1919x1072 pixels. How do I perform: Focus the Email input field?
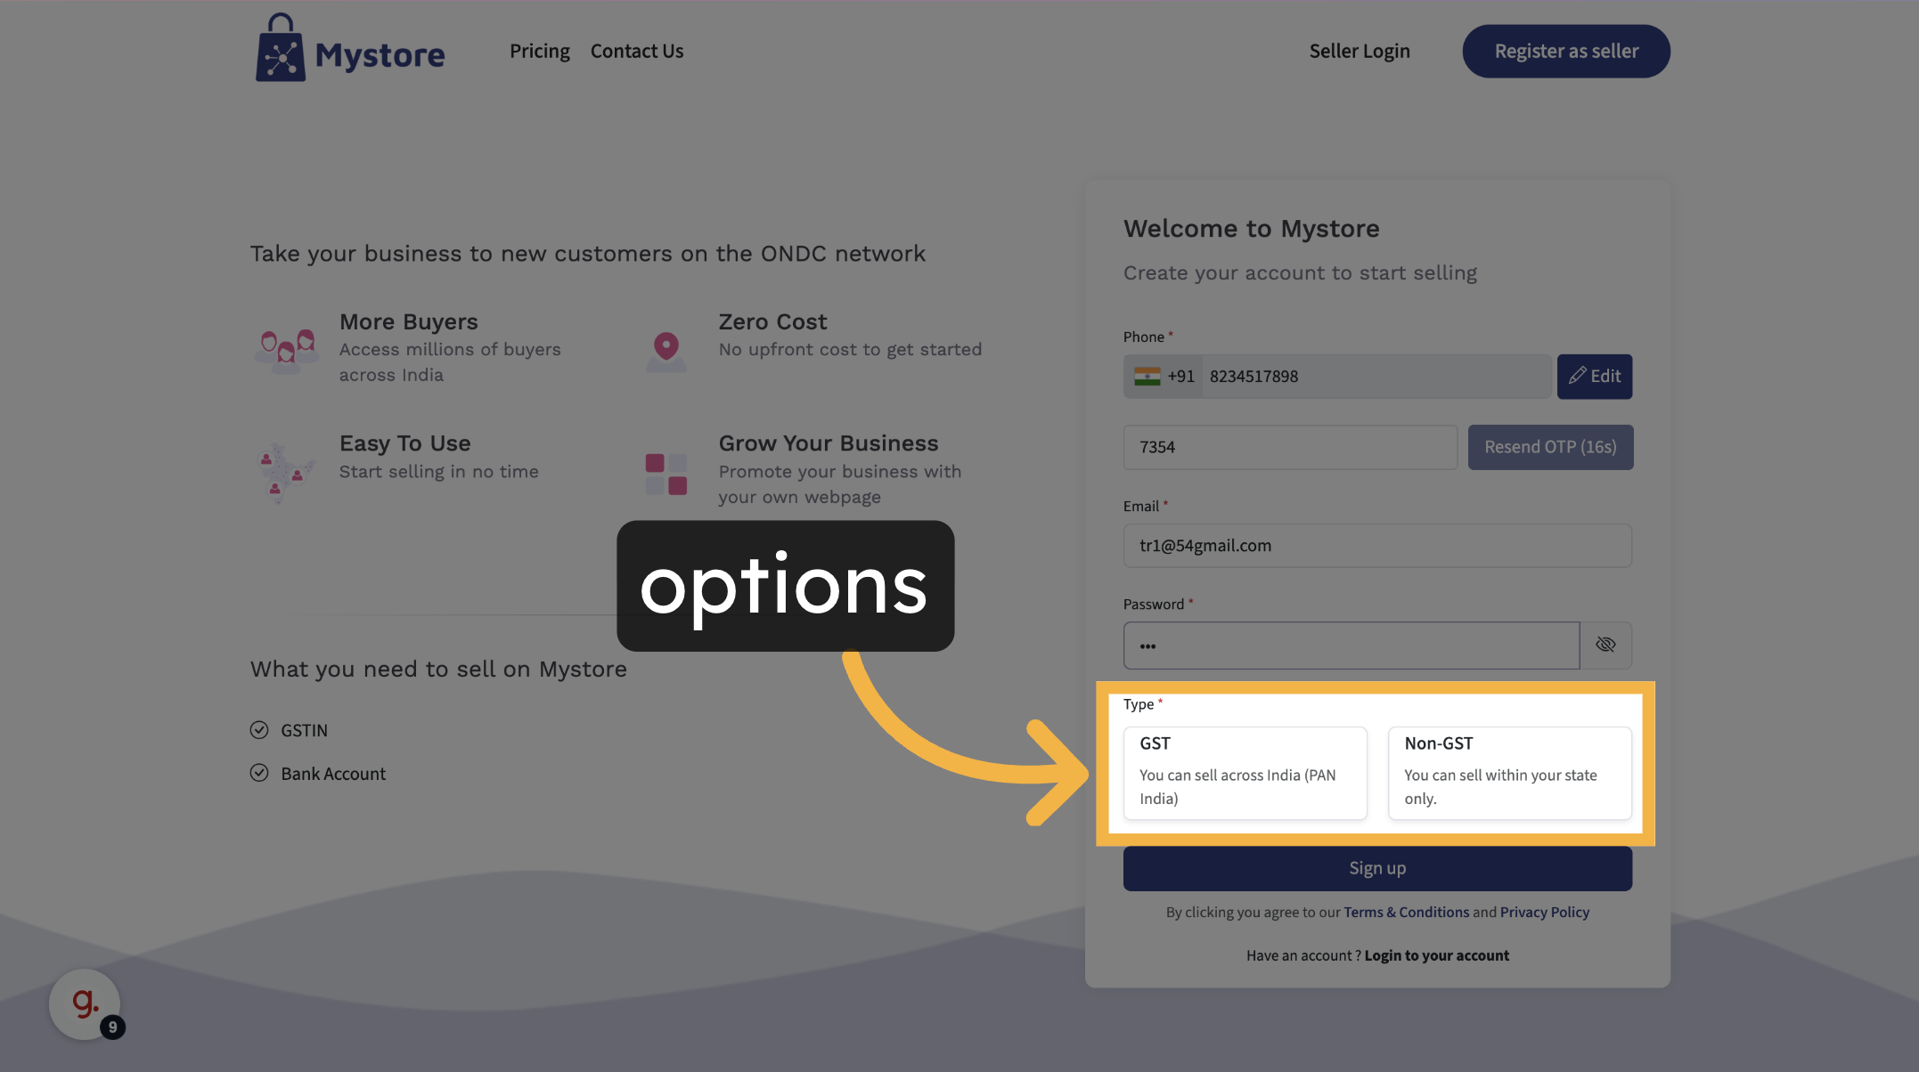click(x=1377, y=546)
